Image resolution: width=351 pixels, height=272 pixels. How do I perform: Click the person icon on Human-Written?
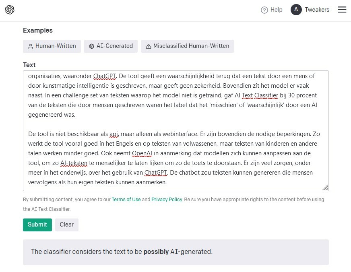point(31,46)
